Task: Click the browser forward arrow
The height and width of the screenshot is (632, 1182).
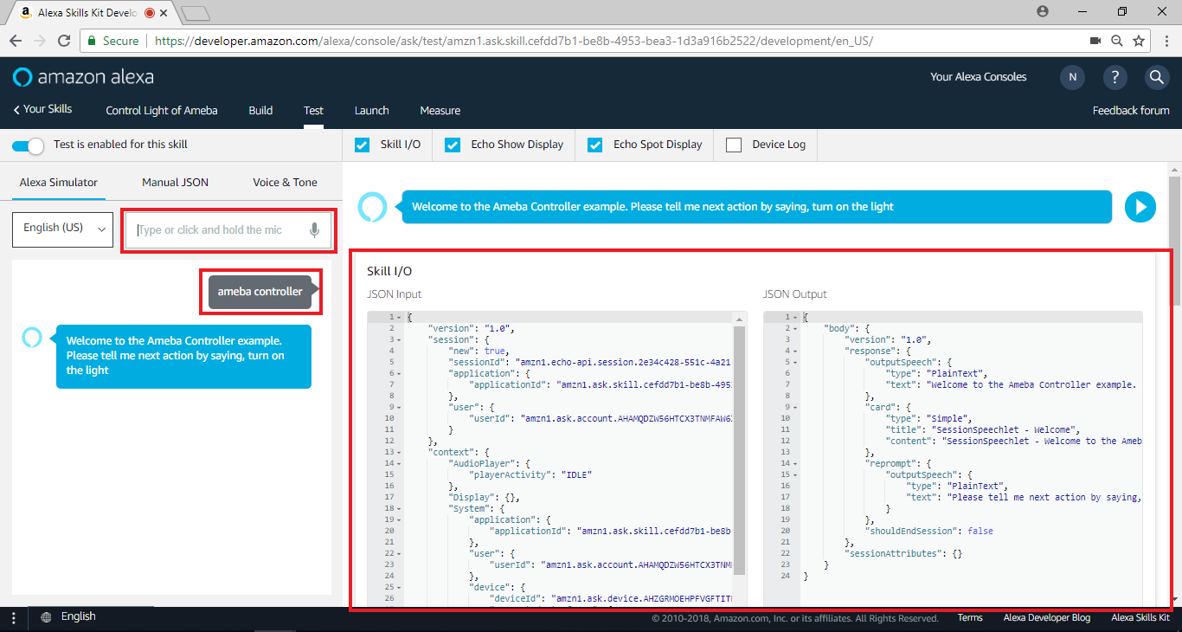Action: pos(40,41)
